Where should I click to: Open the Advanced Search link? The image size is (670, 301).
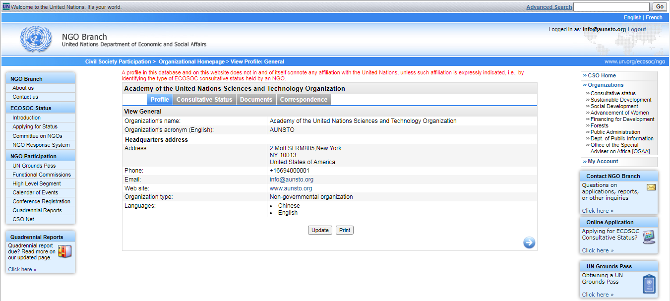549,7
